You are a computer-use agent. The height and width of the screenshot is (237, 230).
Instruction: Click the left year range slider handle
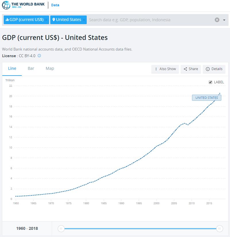click(61, 229)
